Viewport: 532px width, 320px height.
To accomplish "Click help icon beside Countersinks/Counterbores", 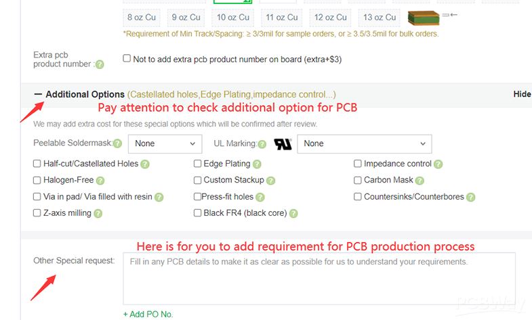I will pyautogui.click(x=471, y=198).
